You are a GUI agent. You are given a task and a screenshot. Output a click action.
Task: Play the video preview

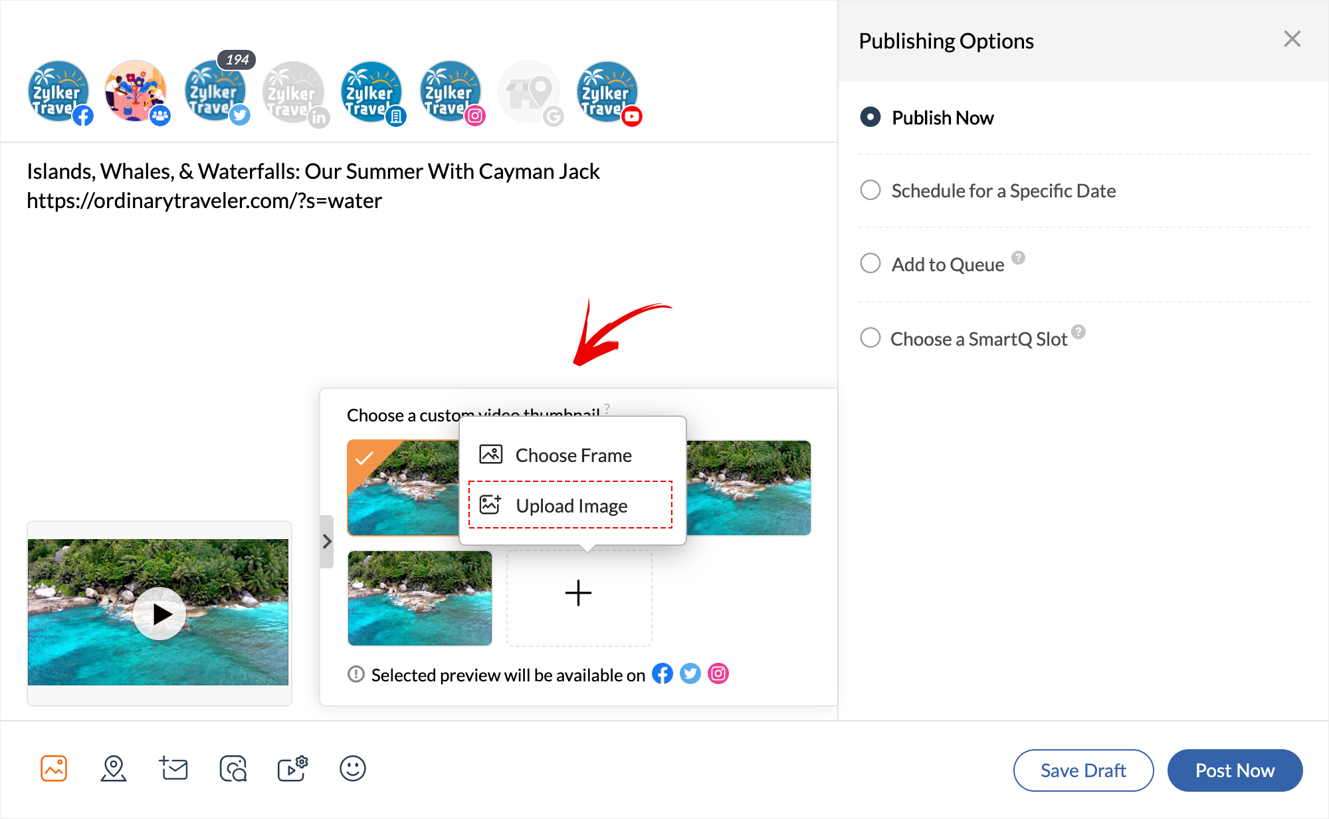(x=159, y=614)
